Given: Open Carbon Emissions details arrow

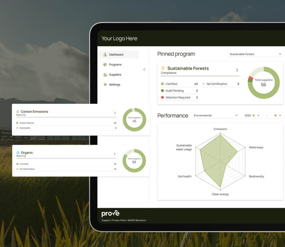Looking at the screenshot, I should pyautogui.click(x=115, y=113).
